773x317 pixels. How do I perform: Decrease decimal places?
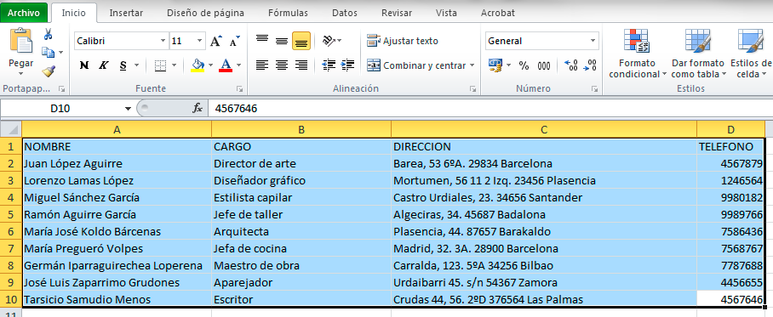coord(589,65)
